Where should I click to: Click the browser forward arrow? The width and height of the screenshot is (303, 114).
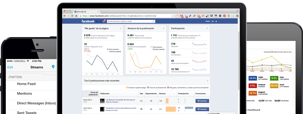[68, 16]
